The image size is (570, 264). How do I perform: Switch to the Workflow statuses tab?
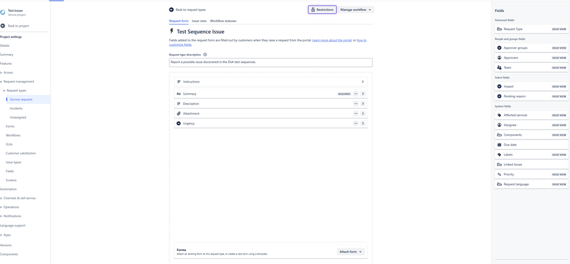(223, 21)
